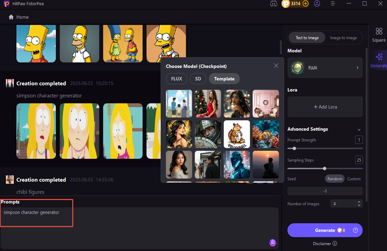Choose the blue cyber robot template
Viewport: 387px width, 251px height.
237,165
